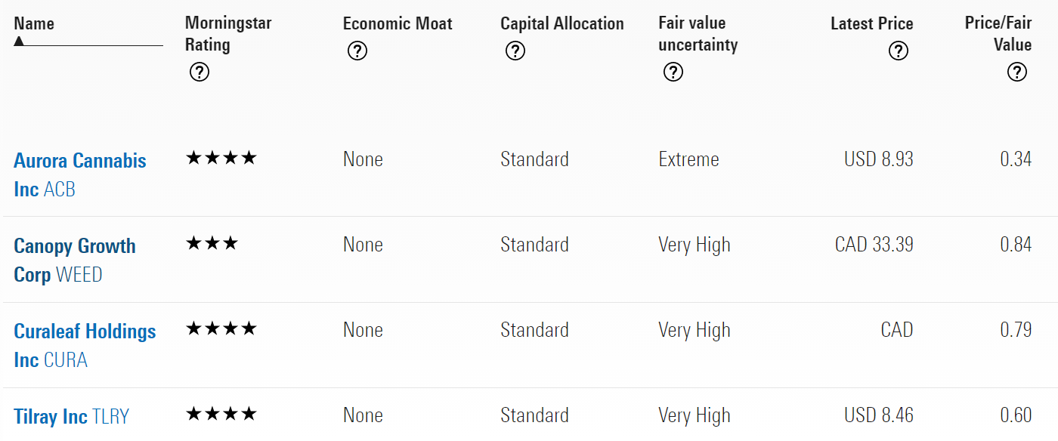
Task: Open Aurora Cannabis Inc link
Action: [80, 174]
